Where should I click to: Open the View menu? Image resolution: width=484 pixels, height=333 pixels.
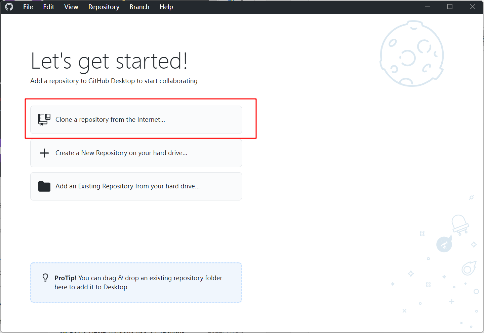(71, 7)
